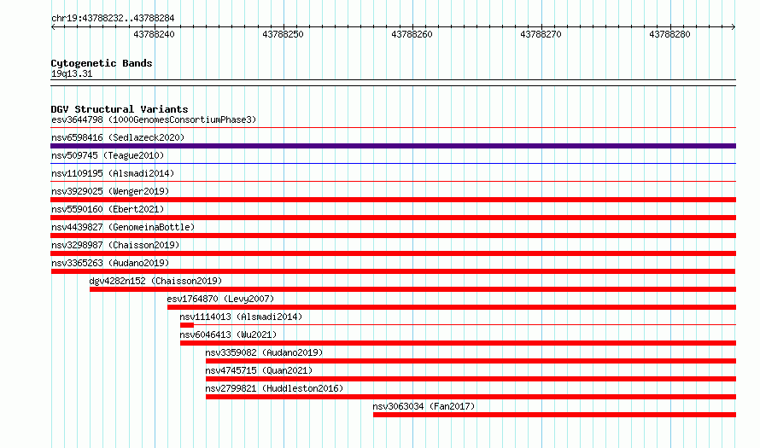Image resolution: width=760 pixels, height=448 pixels.
Task: Click the thin red esv3644798 variant line
Action: (393, 128)
